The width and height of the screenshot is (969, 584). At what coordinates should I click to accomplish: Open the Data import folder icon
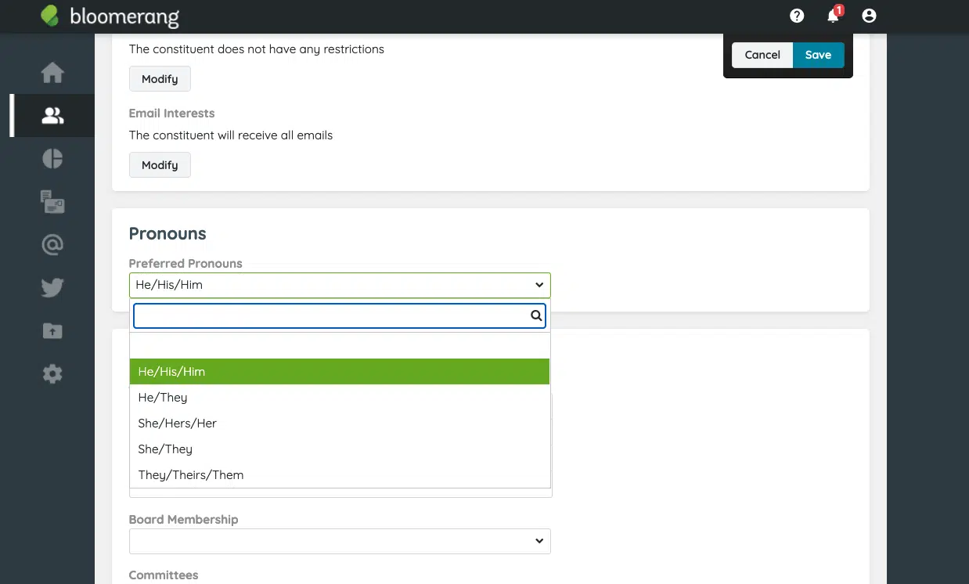coord(52,331)
